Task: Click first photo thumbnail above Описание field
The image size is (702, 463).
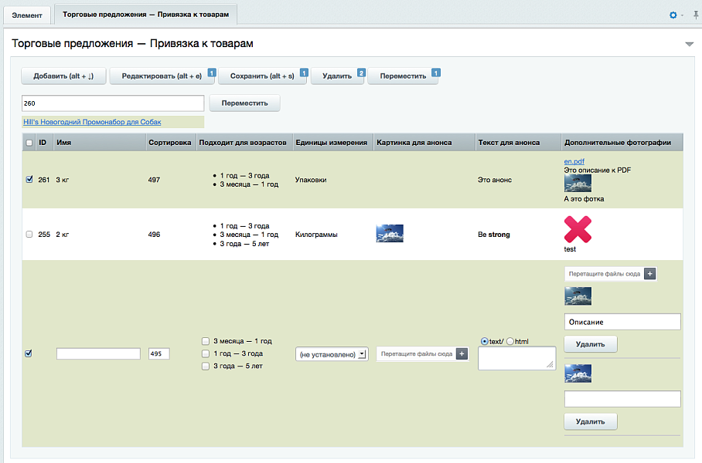Action: tap(578, 296)
